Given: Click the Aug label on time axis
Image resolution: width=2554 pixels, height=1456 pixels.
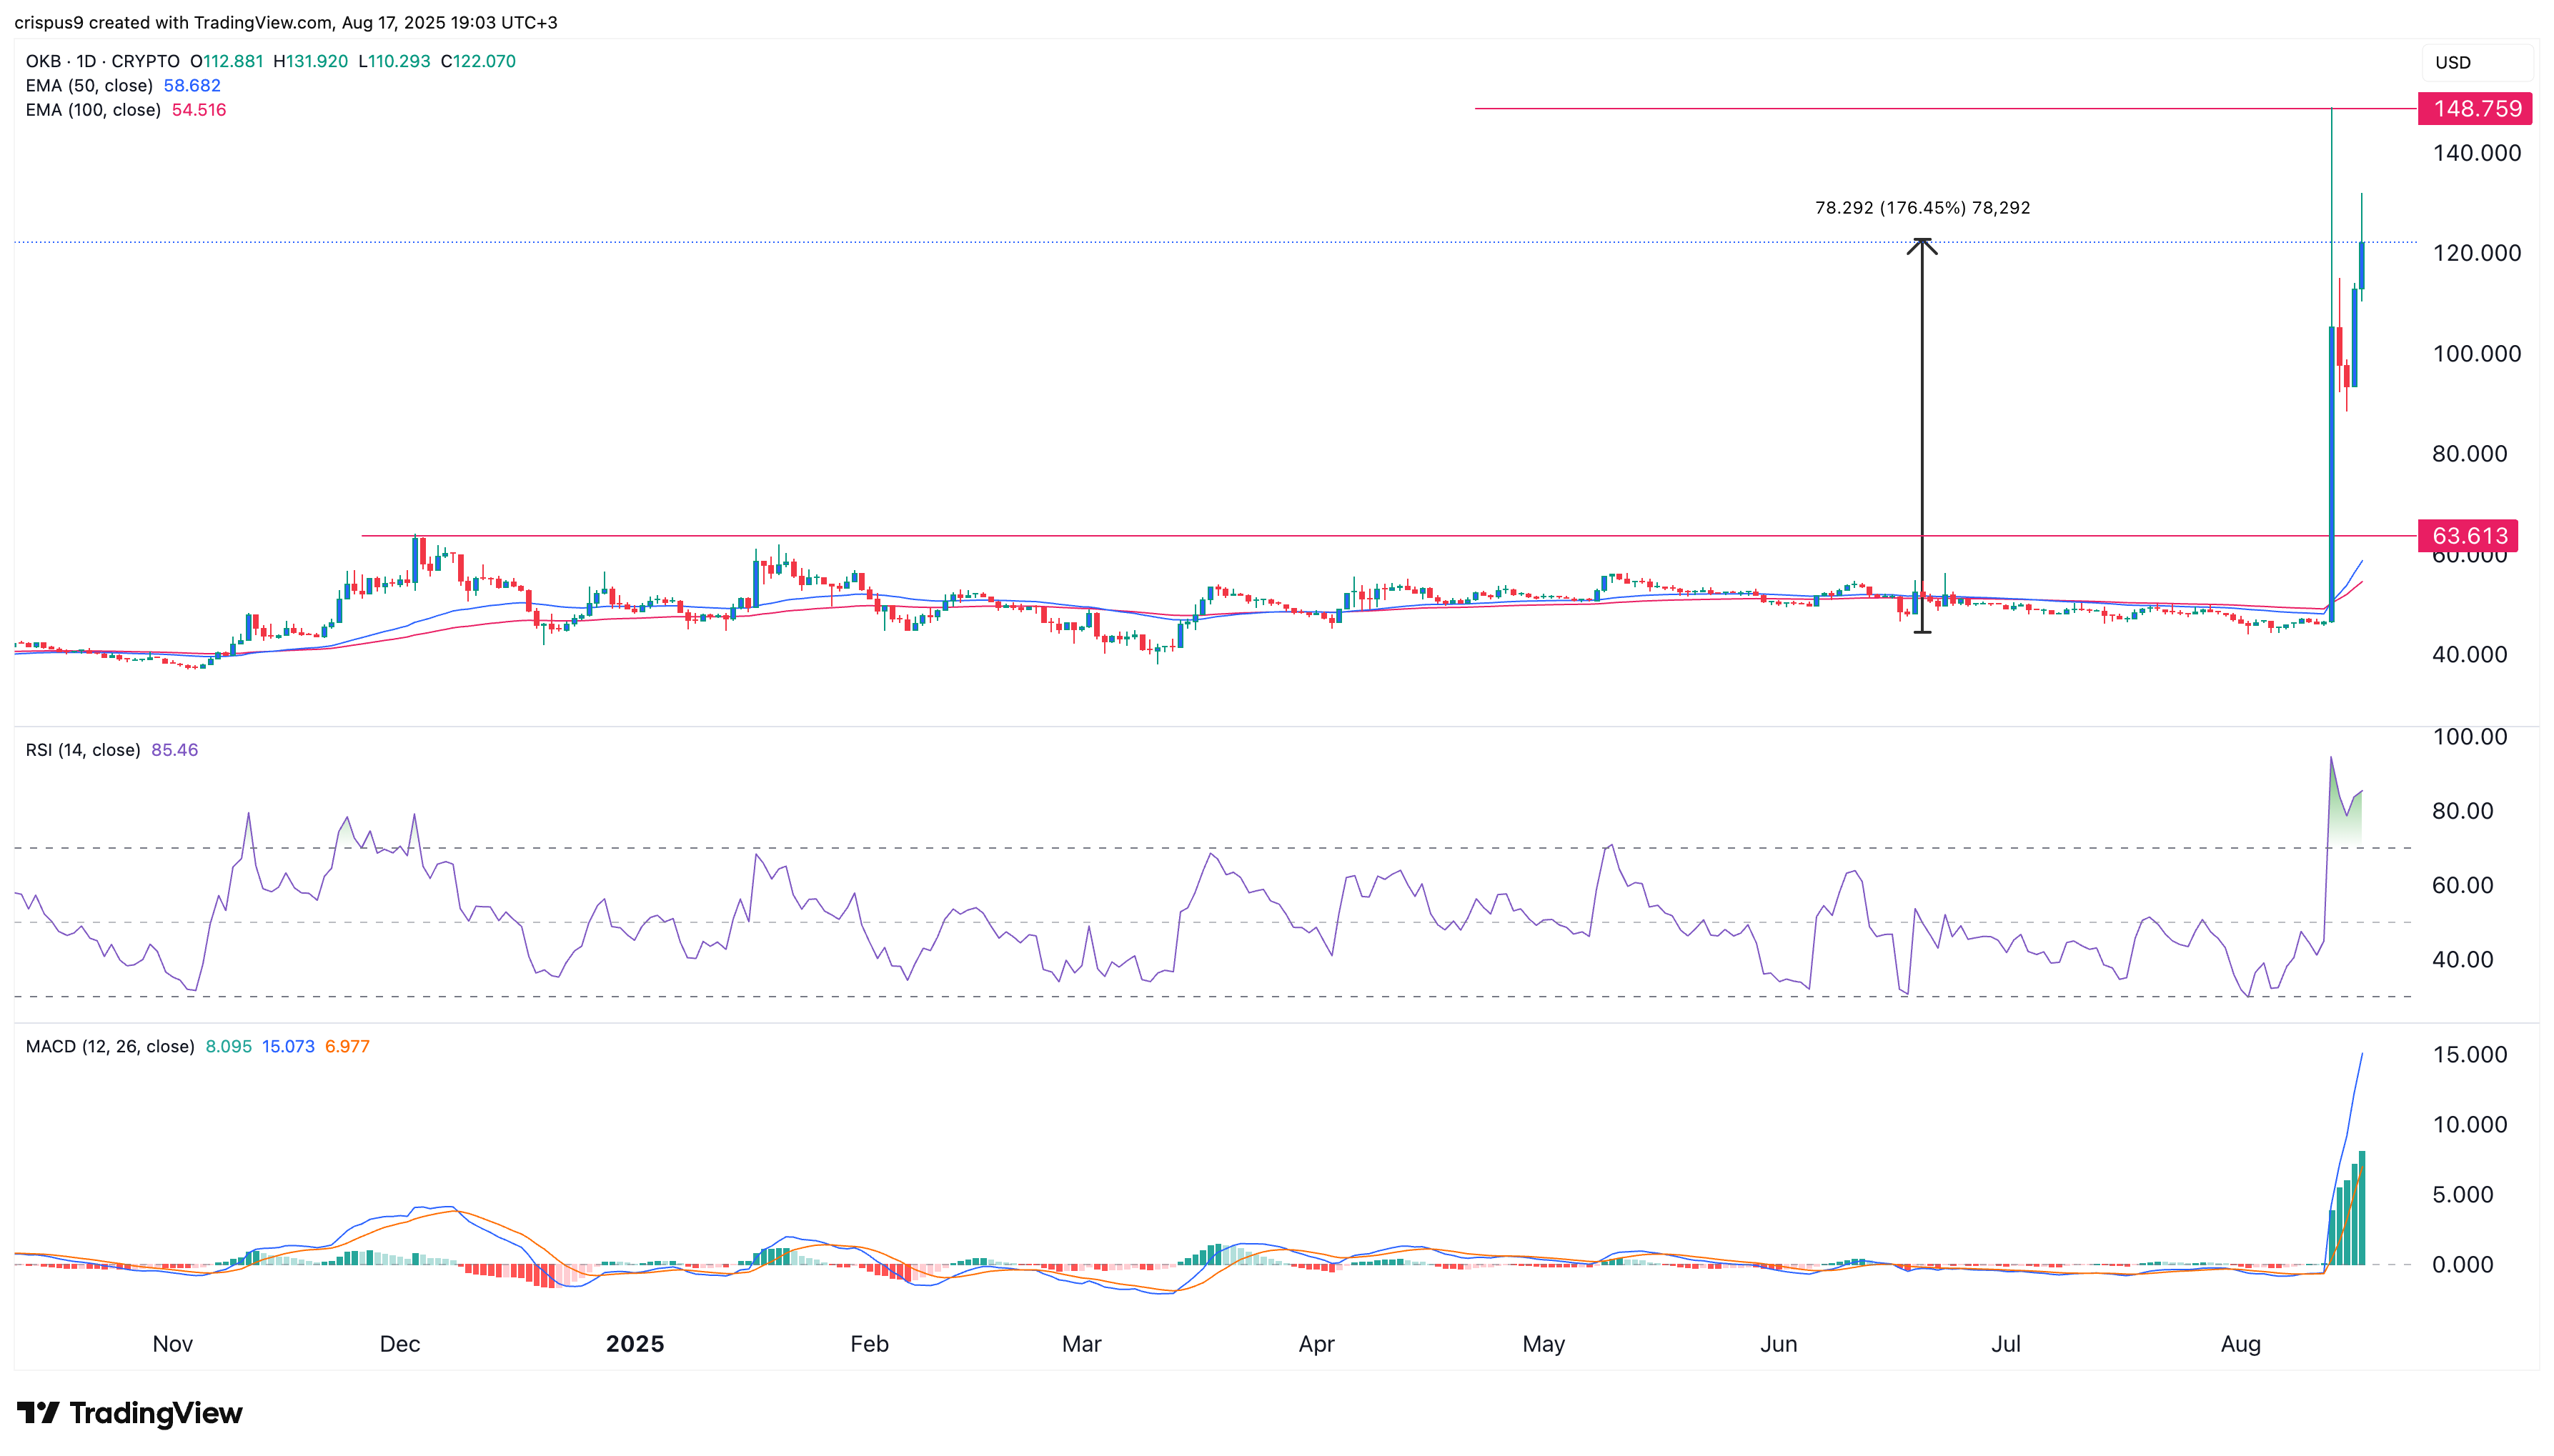Looking at the screenshot, I should pos(2240,1344).
